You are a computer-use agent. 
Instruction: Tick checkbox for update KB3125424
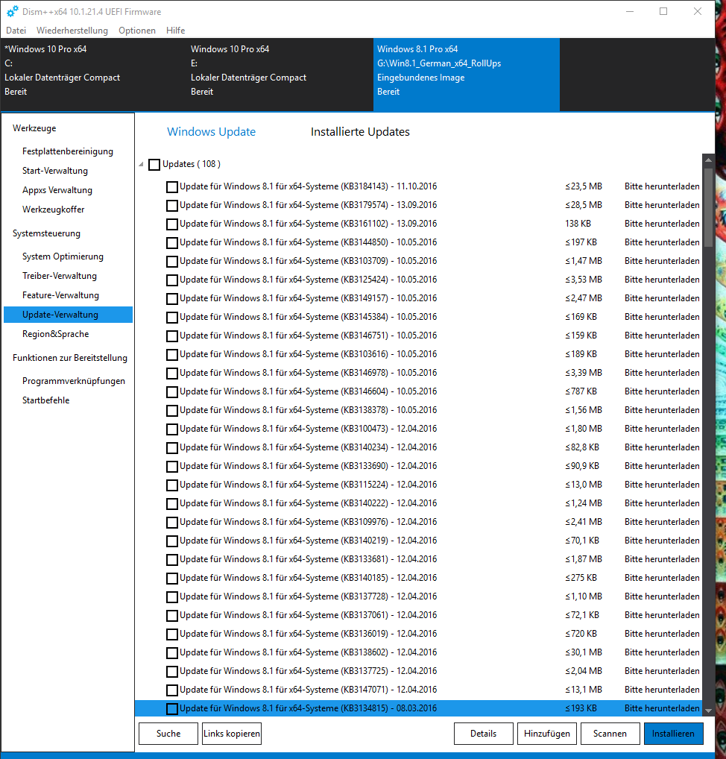[172, 280]
